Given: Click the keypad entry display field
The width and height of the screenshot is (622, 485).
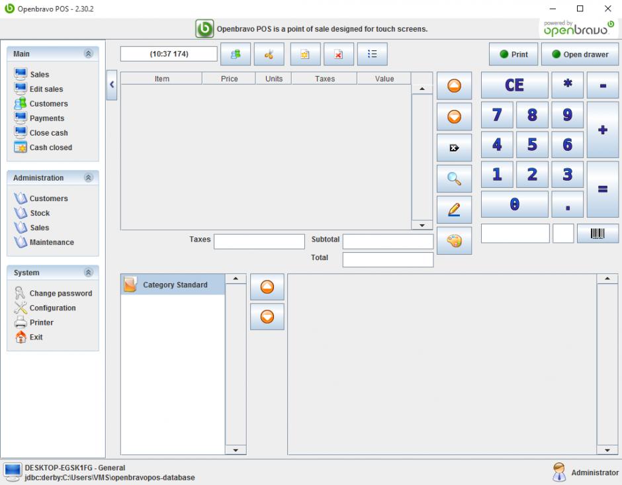Looking at the screenshot, I should [515, 233].
